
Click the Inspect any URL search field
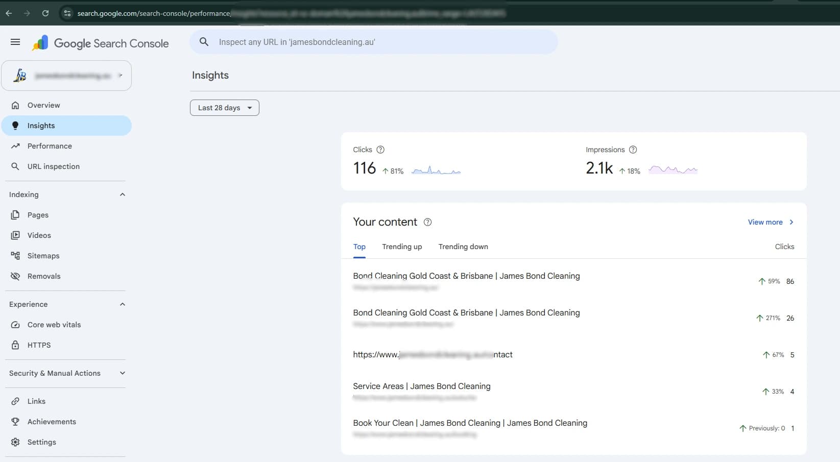click(373, 42)
